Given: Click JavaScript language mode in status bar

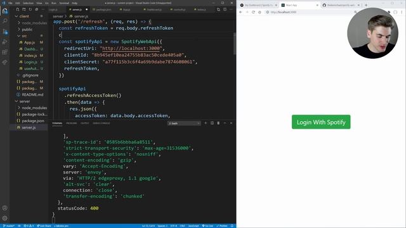Looking at the screenshot, I should point(193,226).
